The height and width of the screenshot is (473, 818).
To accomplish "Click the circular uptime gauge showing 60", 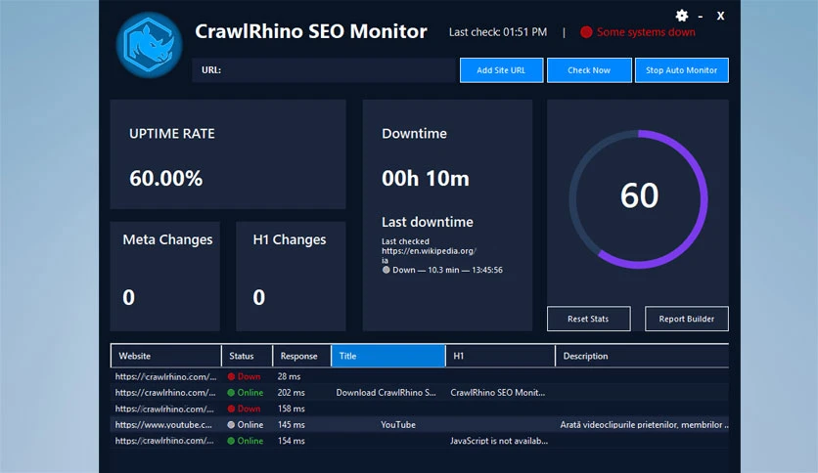I will pos(639,199).
